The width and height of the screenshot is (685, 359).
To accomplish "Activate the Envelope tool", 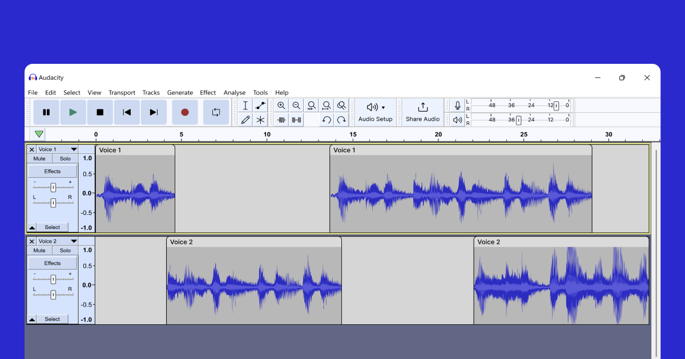I will click(x=260, y=105).
